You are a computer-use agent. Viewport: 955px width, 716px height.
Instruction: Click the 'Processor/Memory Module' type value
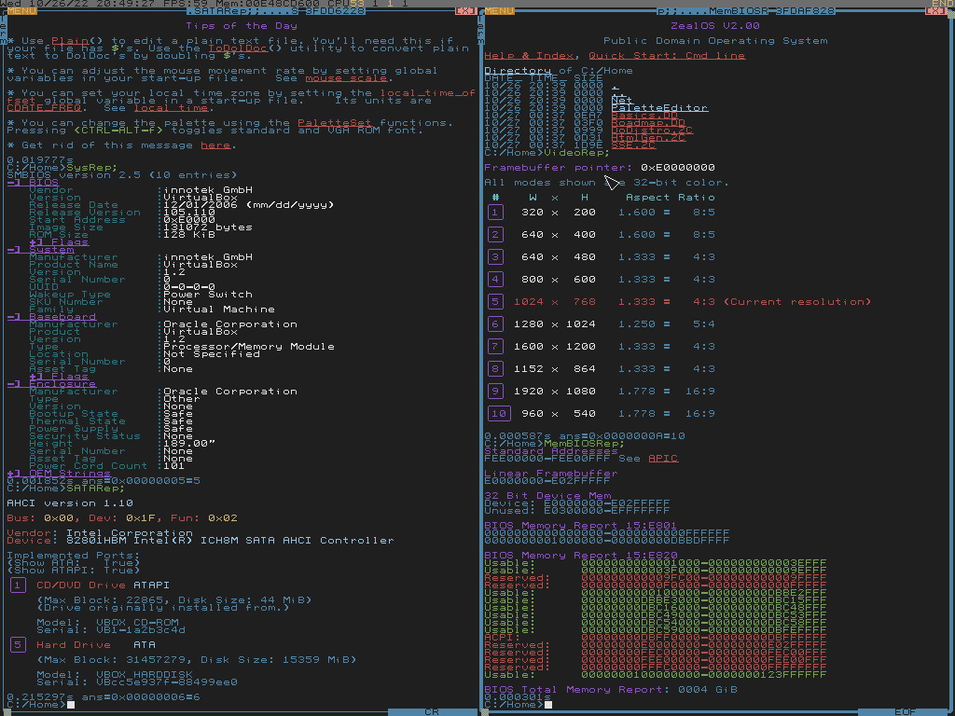click(249, 347)
